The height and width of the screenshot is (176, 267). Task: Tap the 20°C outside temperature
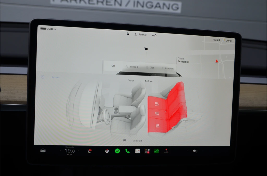(229, 41)
